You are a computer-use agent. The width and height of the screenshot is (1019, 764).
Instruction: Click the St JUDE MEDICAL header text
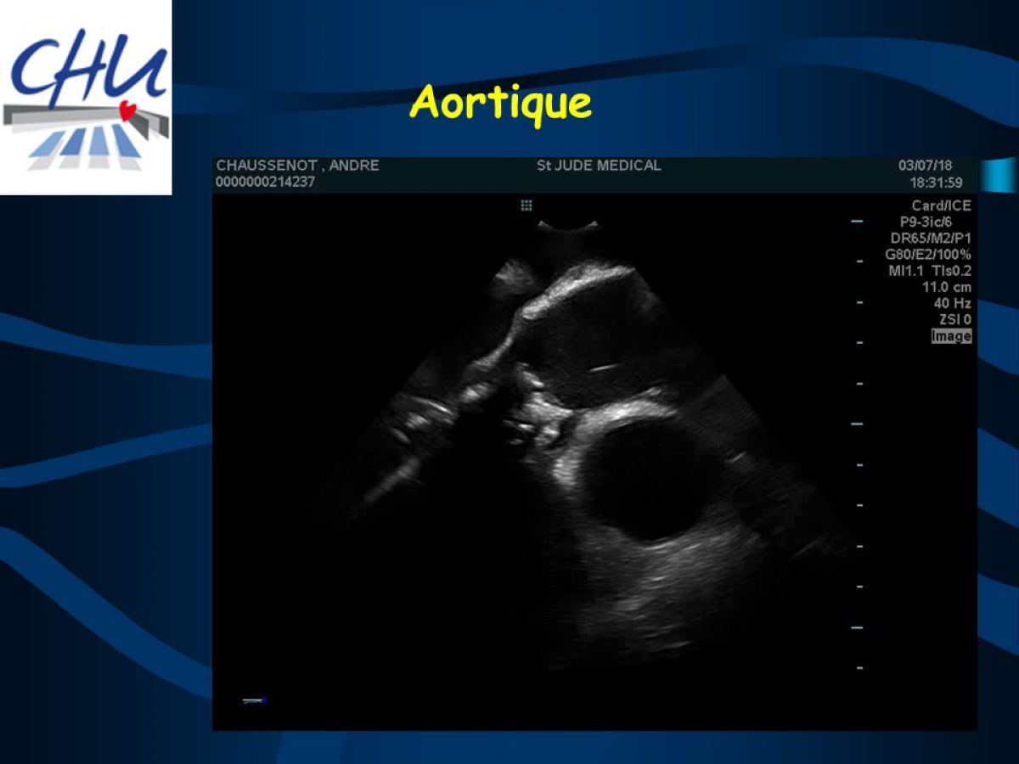[x=599, y=166]
